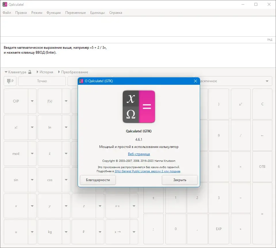Expand the История section

(45, 72)
